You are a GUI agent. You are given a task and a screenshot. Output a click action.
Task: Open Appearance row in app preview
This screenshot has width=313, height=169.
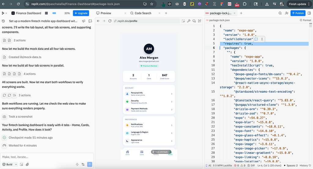[149, 141]
